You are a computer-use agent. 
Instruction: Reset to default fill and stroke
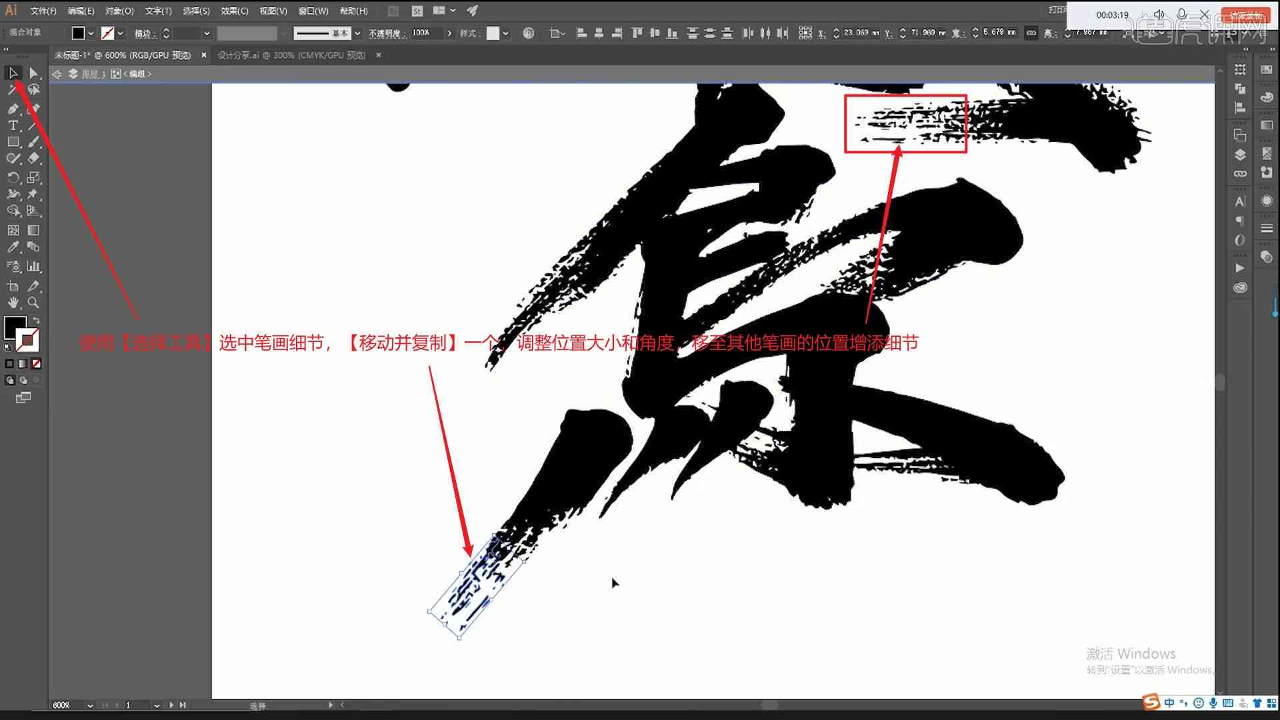(7, 347)
